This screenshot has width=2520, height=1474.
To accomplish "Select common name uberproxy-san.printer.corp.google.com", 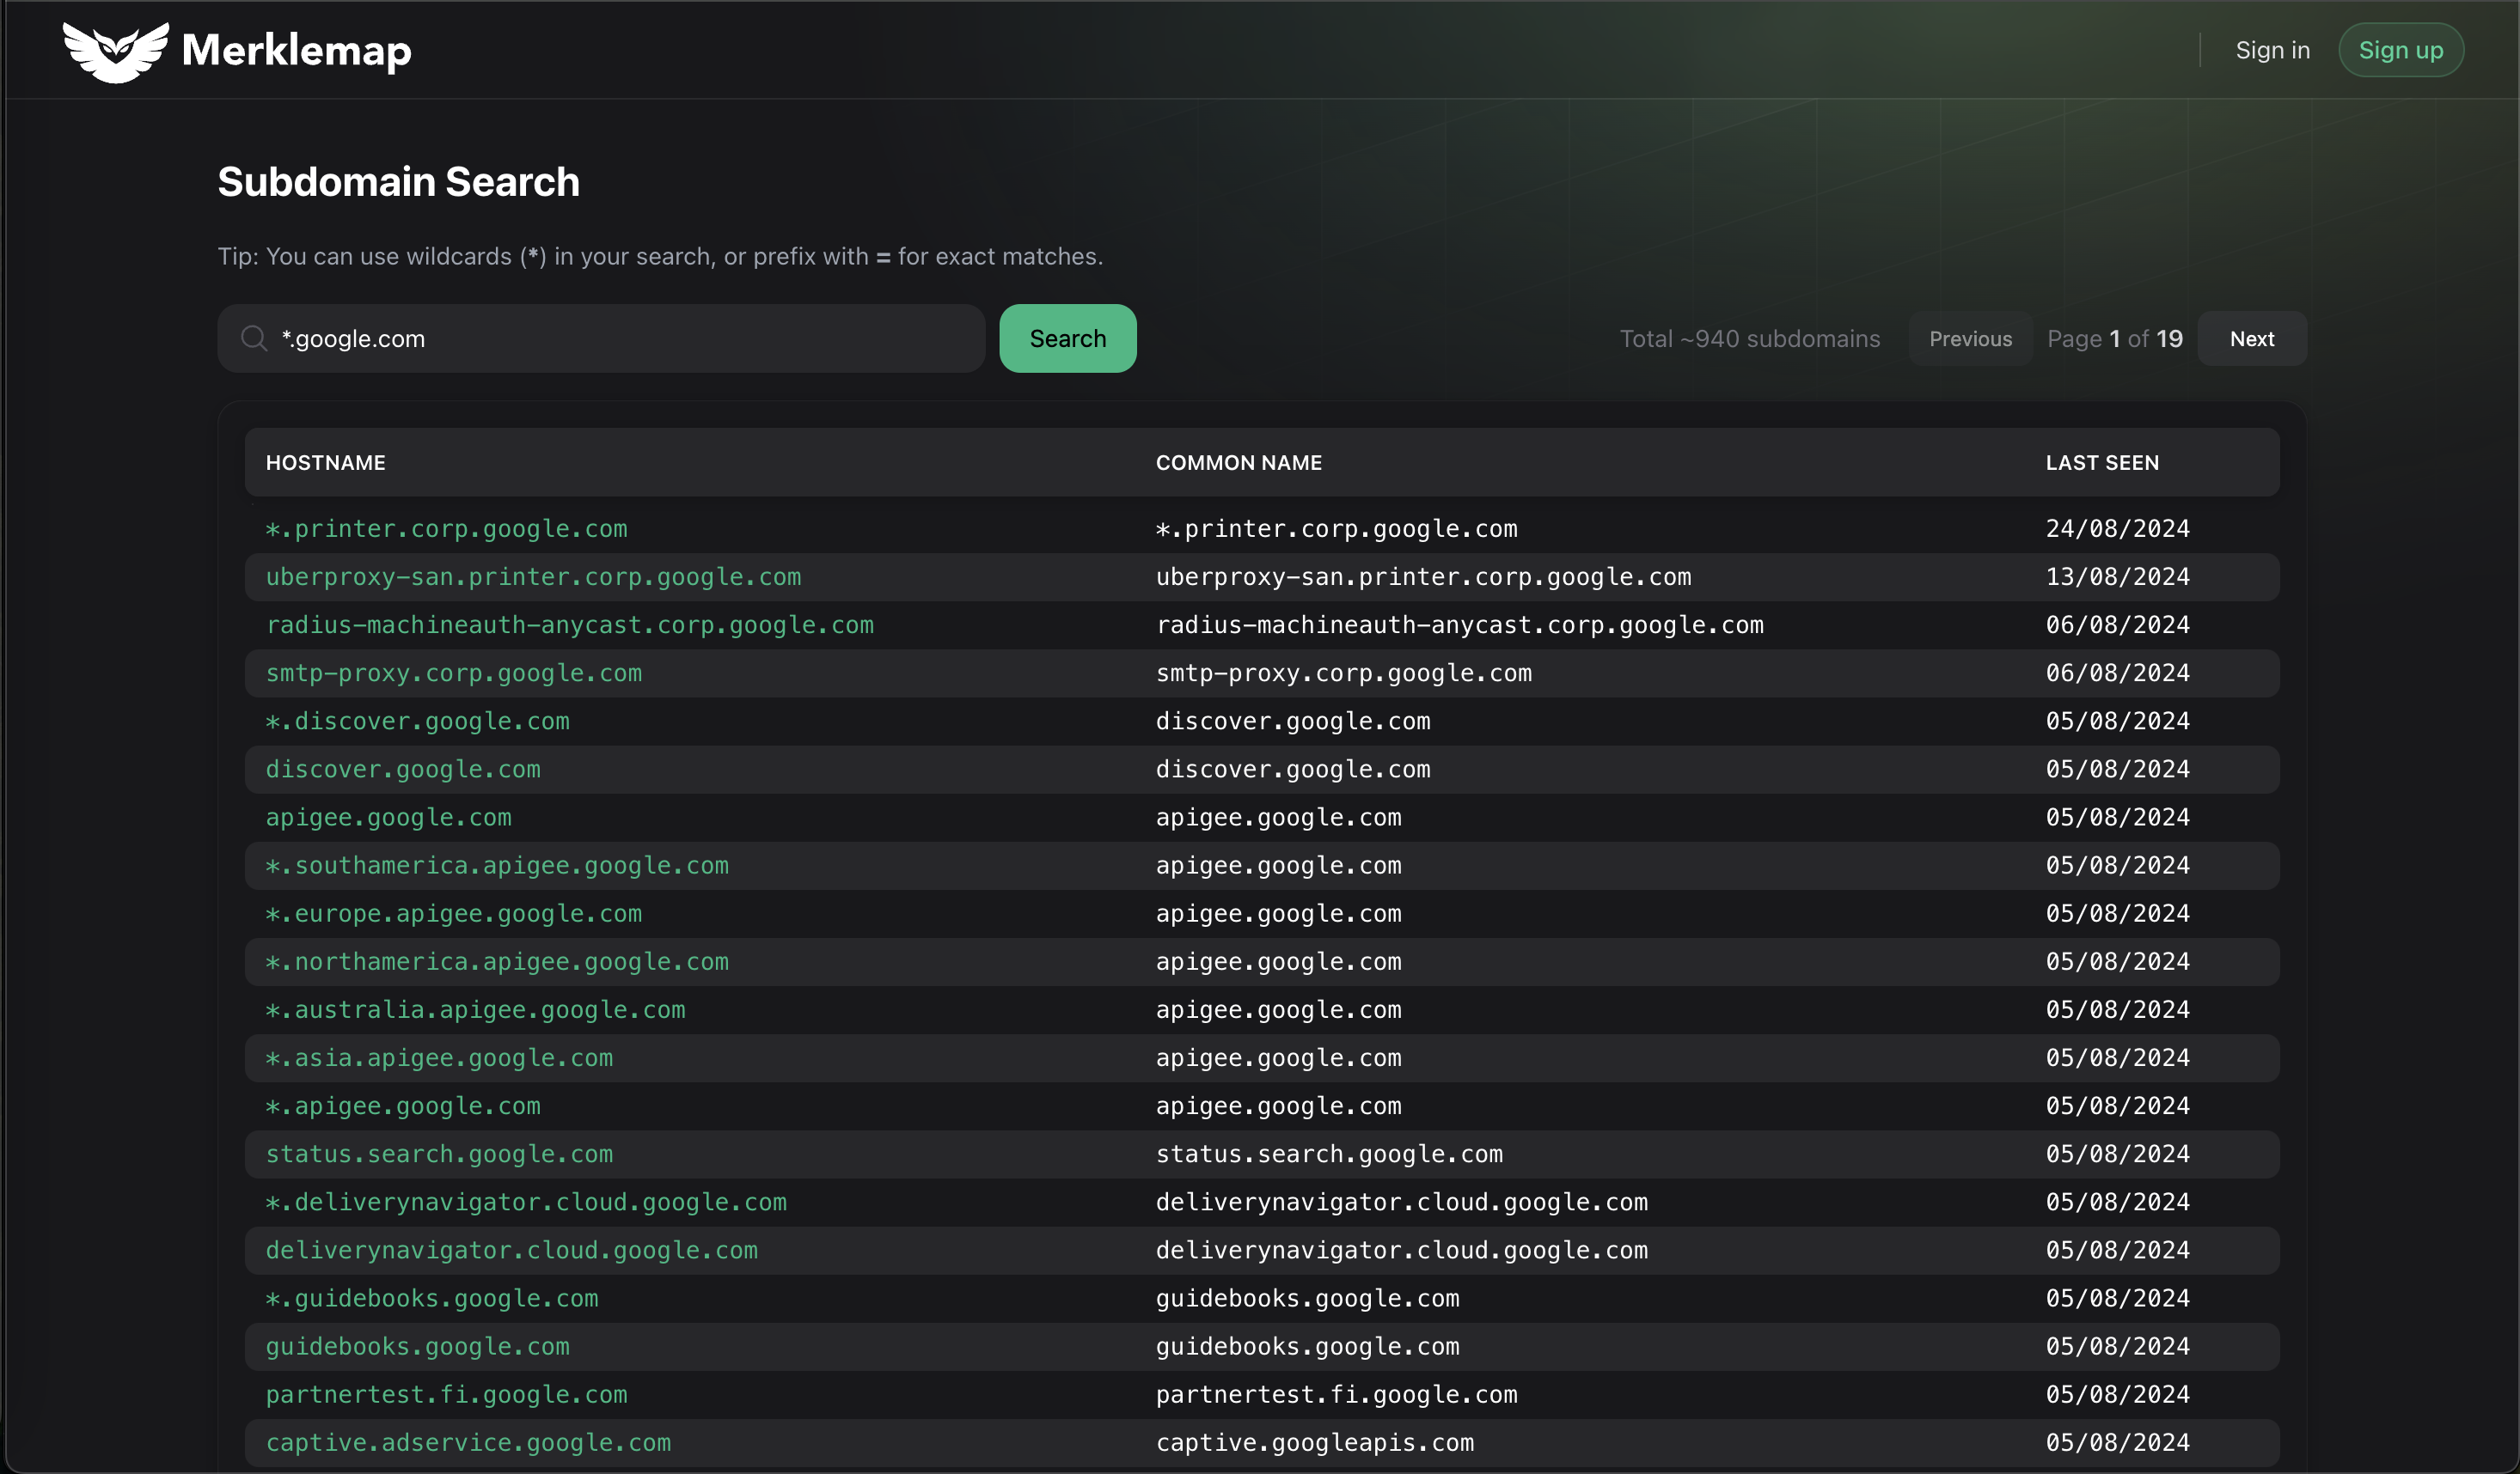I will point(1423,576).
